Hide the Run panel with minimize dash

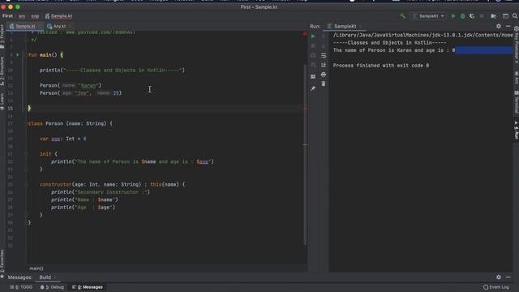coord(508,26)
